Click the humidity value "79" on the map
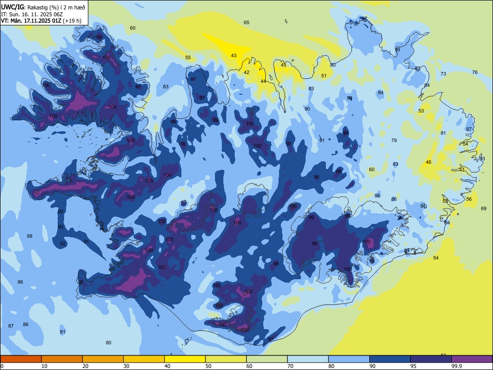493x370 pixels. point(394,141)
